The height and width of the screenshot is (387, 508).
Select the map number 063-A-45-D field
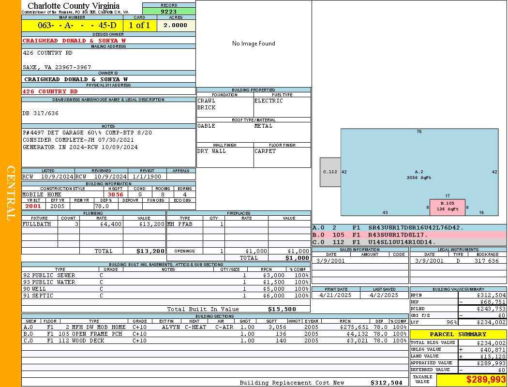click(x=72, y=26)
